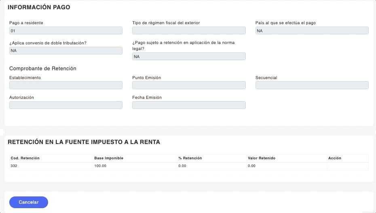Select the Pago a residente field
This screenshot has height=213, width=376.
click(65, 31)
